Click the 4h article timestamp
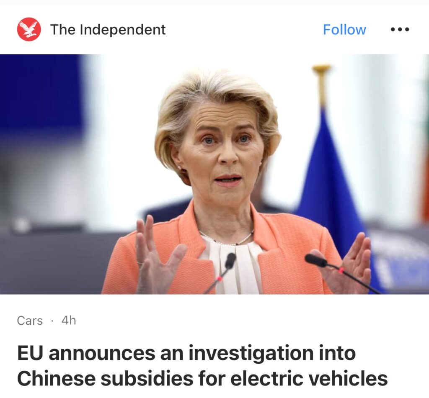Viewport: 429px width, 398px height. pos(69,321)
